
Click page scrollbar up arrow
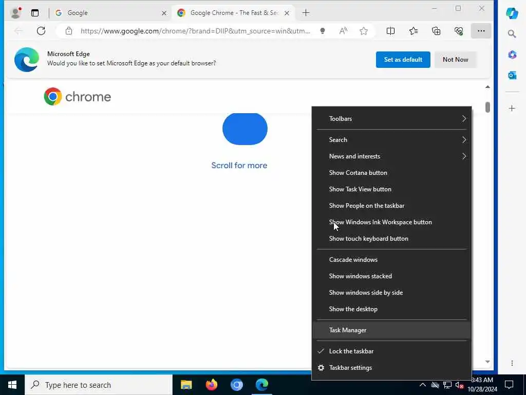pos(487,87)
